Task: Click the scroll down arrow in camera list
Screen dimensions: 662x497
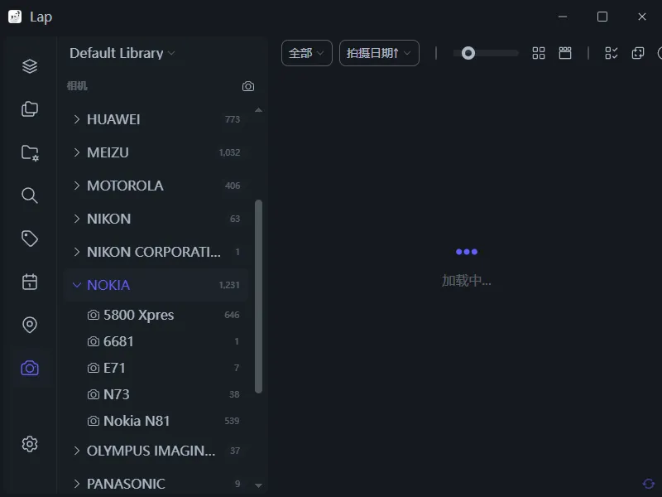Action: pyautogui.click(x=259, y=485)
